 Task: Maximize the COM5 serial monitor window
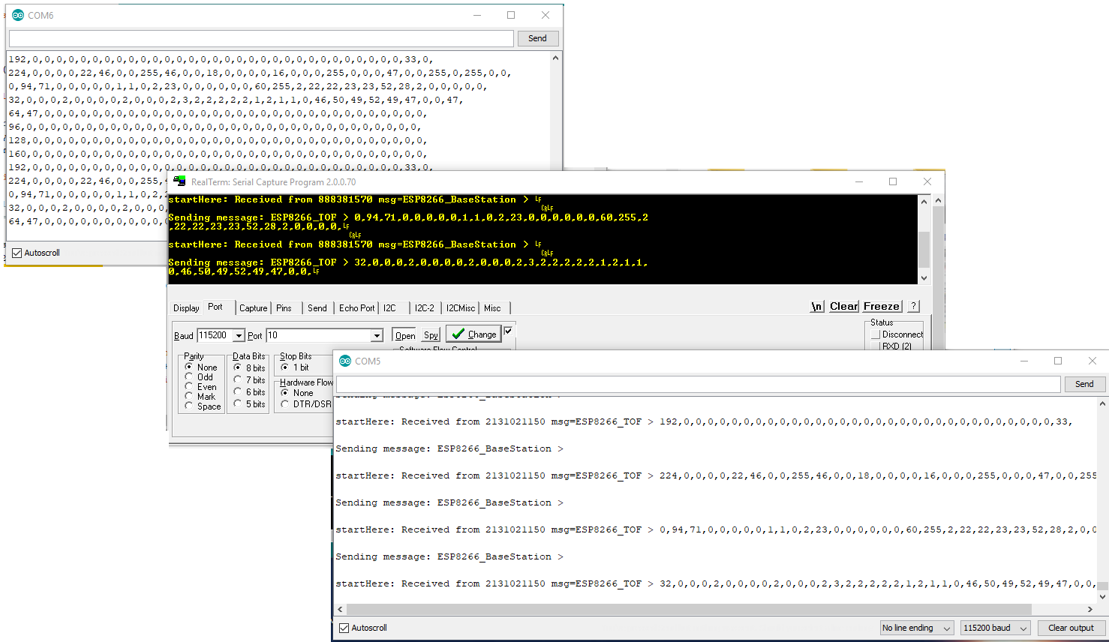coord(1058,361)
